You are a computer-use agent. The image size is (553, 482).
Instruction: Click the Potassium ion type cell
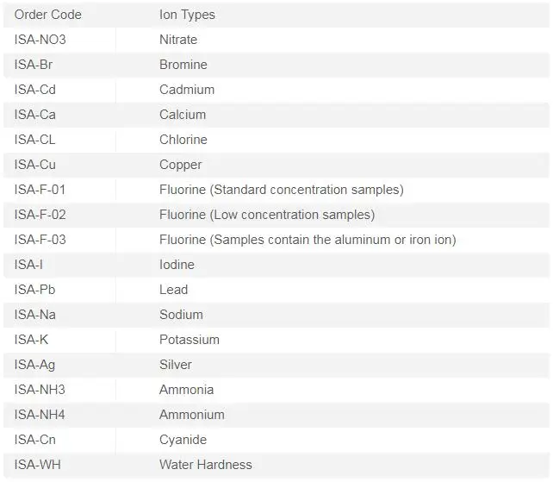[190, 340]
